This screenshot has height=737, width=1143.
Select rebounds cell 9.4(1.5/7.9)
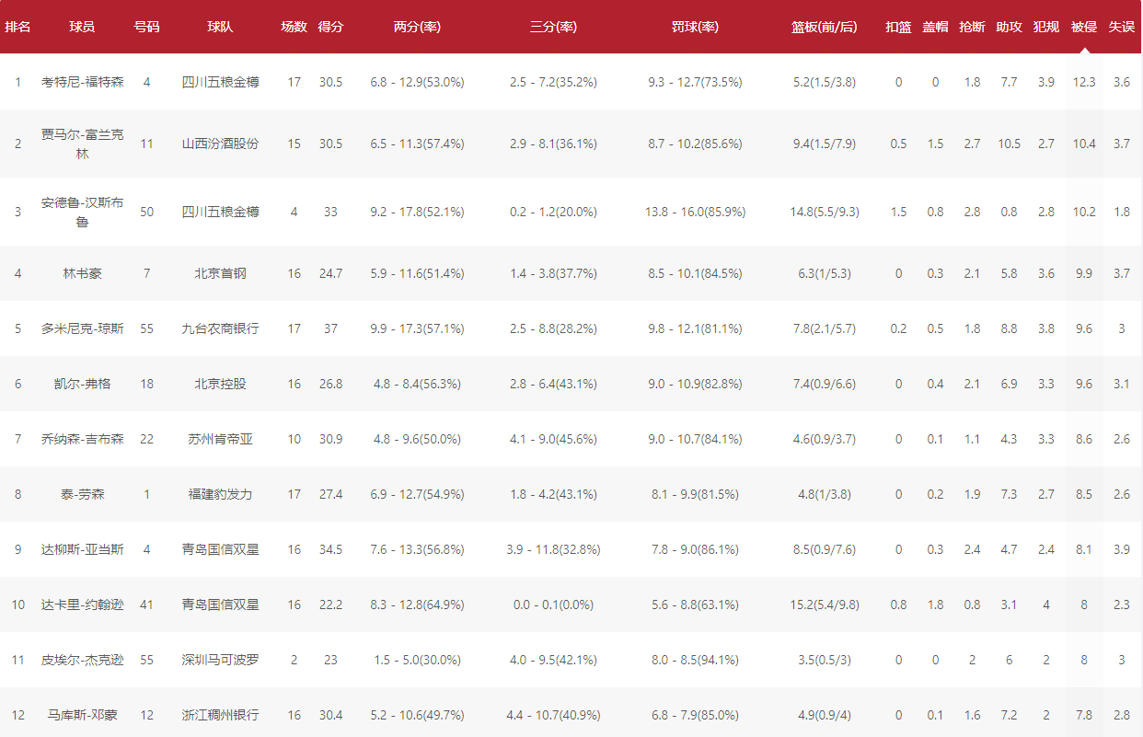point(824,144)
